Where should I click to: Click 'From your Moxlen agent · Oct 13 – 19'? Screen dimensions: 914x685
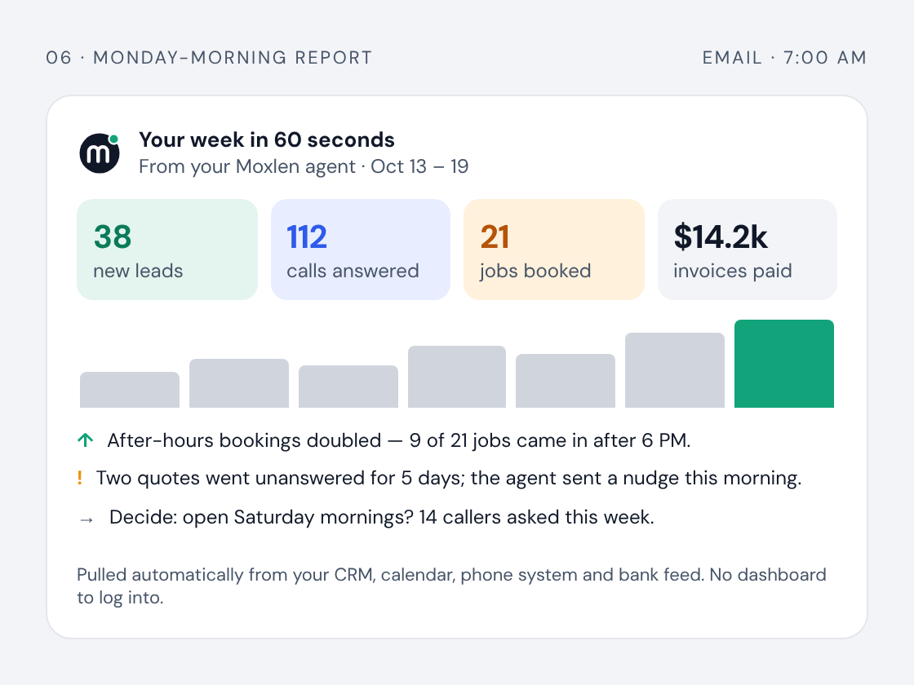304,166
